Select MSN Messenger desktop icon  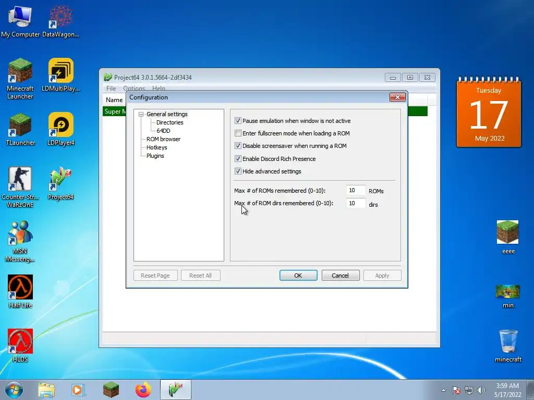click(x=20, y=241)
